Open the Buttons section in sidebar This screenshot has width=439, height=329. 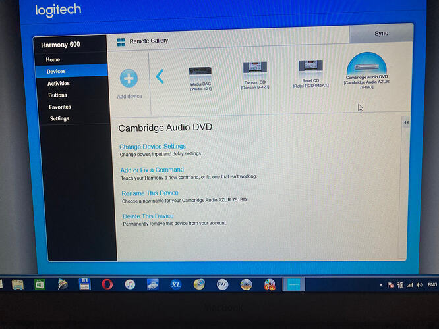pos(57,95)
